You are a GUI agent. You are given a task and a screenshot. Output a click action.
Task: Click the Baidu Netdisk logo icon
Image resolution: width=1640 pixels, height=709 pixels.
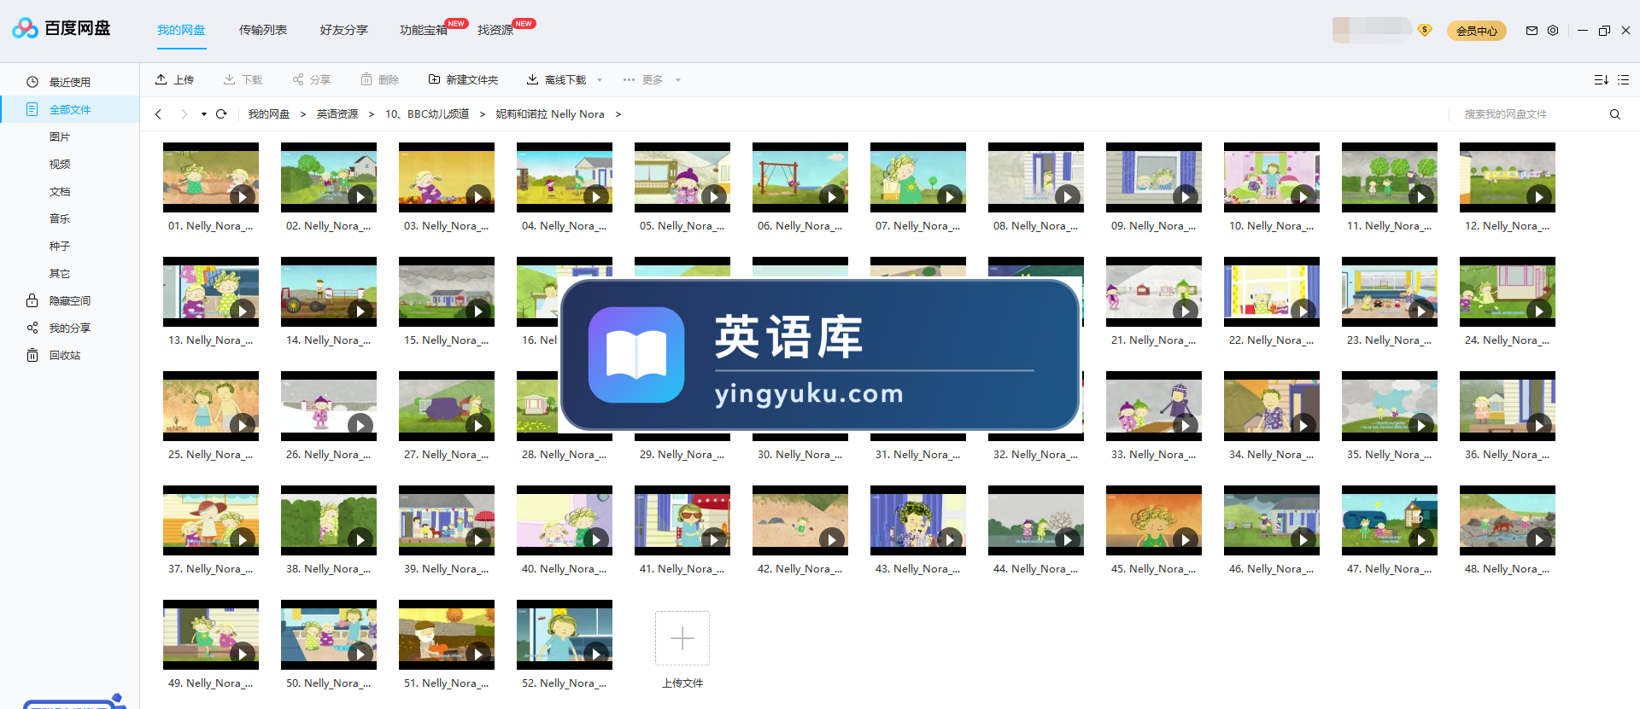click(25, 28)
